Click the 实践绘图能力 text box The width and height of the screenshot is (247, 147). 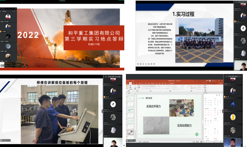point(185,125)
